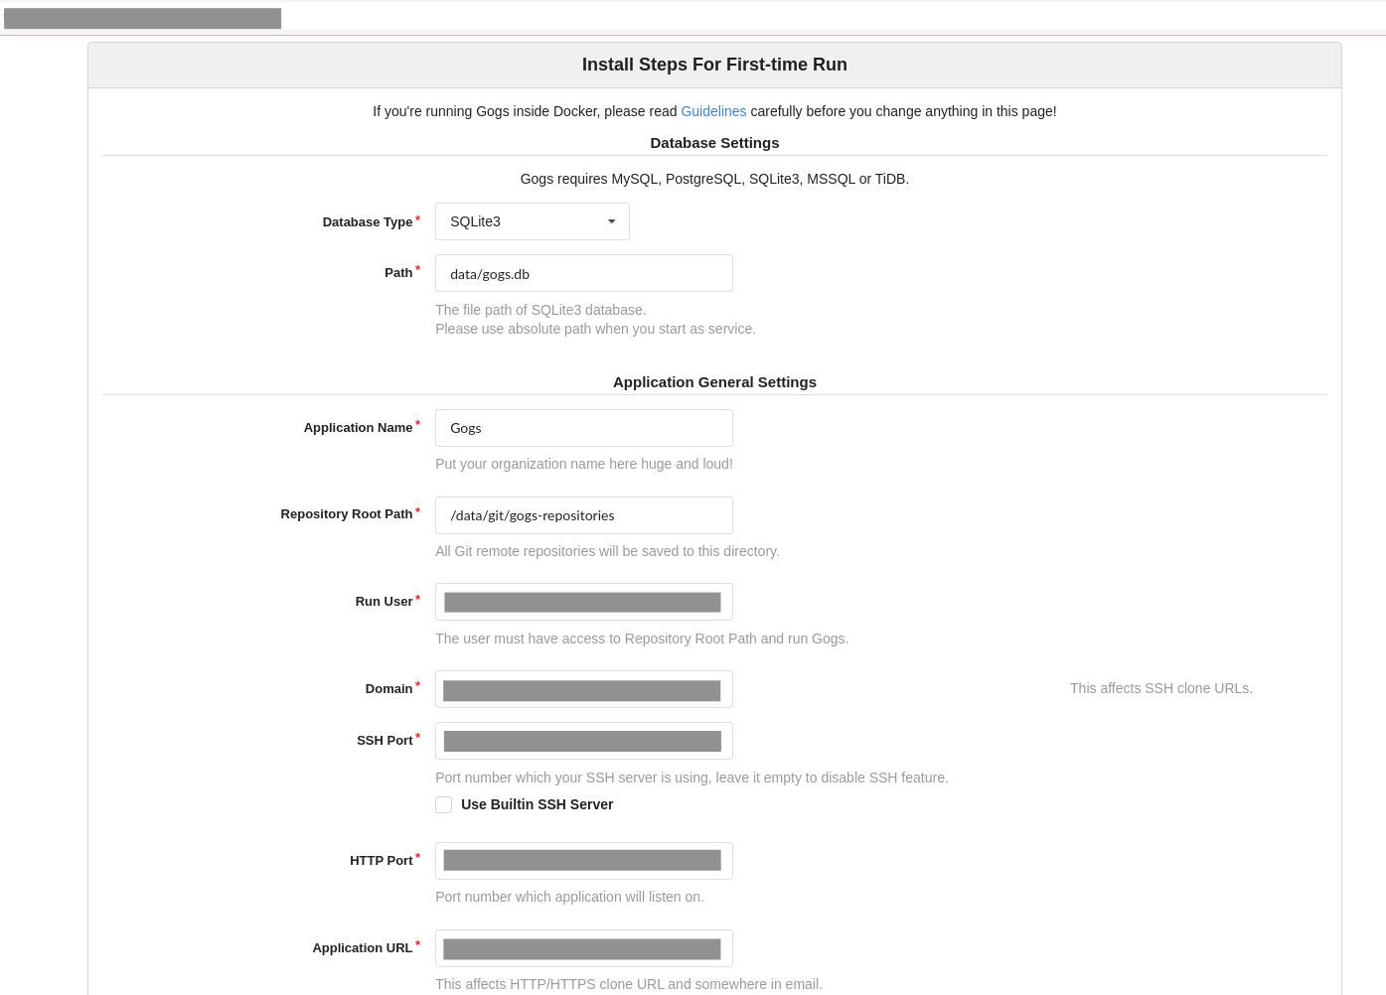Click 'Database Settings' section heading

tap(714, 143)
